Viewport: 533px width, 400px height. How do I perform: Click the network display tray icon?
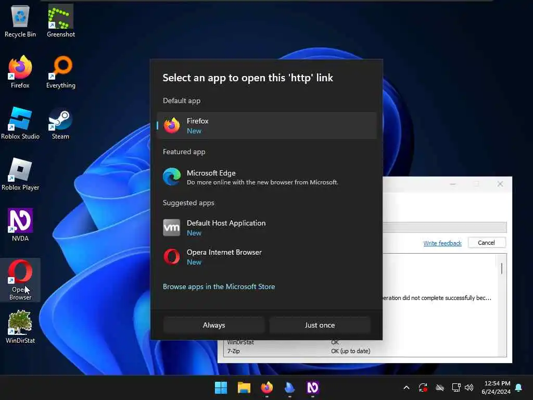click(x=456, y=387)
